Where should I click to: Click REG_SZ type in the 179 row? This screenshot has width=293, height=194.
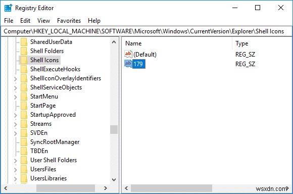(x=245, y=64)
